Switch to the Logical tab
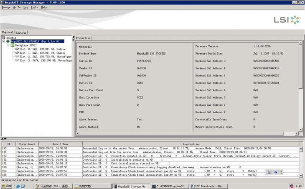This screenshot has height=189, width=305. [x=21, y=32]
